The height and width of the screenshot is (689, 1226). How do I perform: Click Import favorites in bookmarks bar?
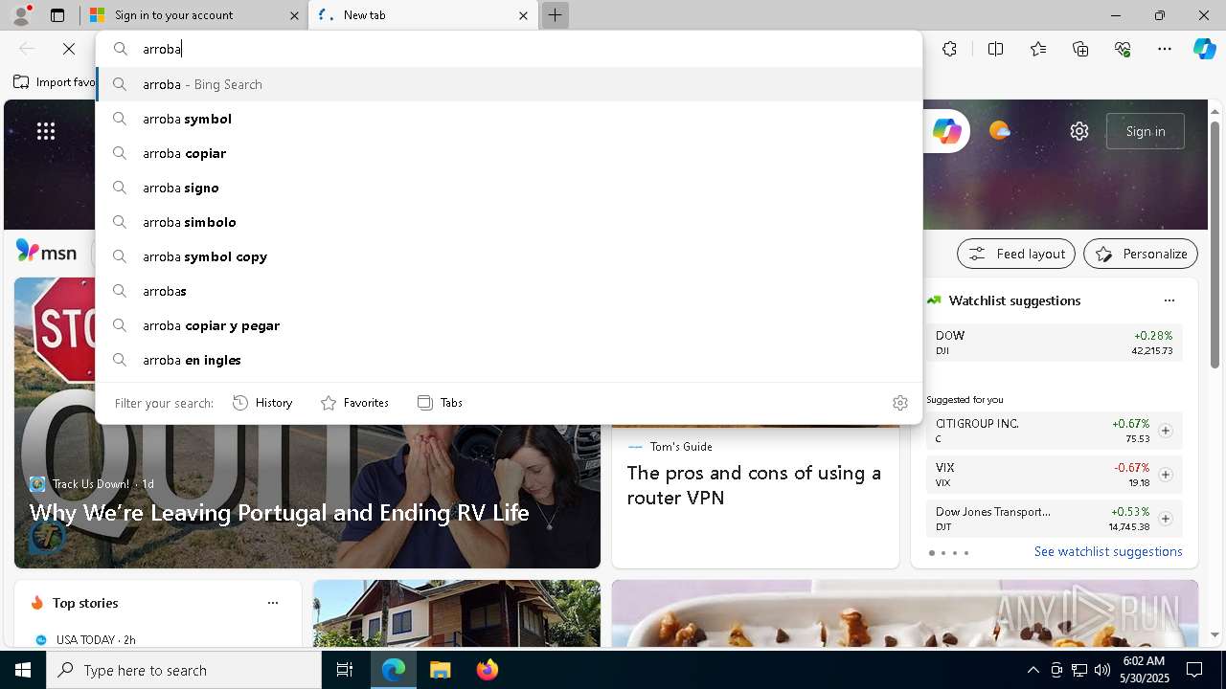(55, 82)
